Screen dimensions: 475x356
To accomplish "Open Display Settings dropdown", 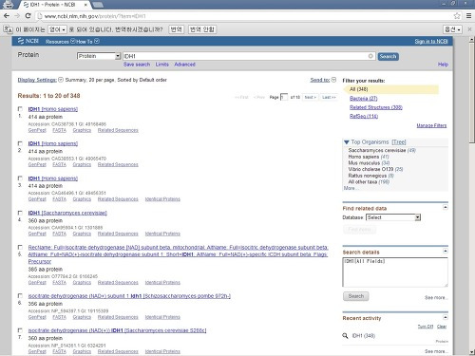I will [x=40, y=80].
